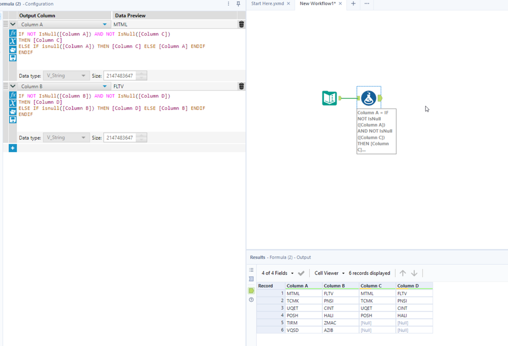The image size is (508, 346).
Task: Select cell MTML in Column A
Action: pyautogui.click(x=304, y=294)
